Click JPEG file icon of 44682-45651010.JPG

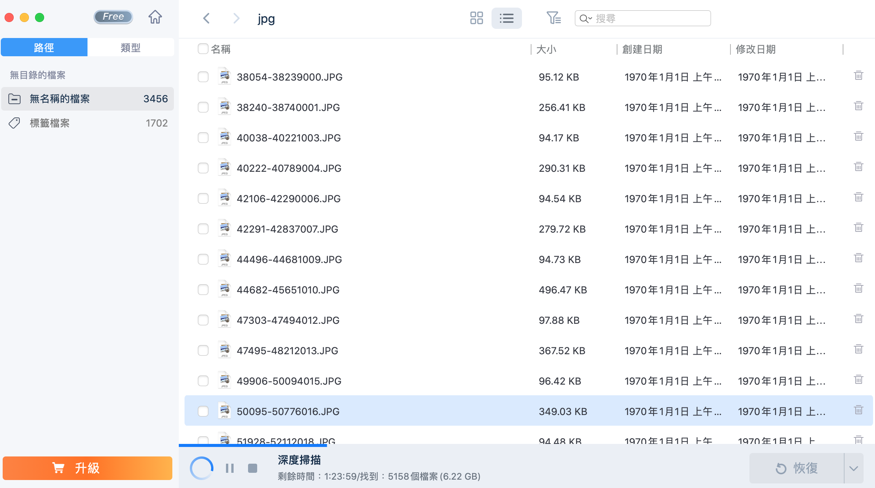tap(224, 288)
